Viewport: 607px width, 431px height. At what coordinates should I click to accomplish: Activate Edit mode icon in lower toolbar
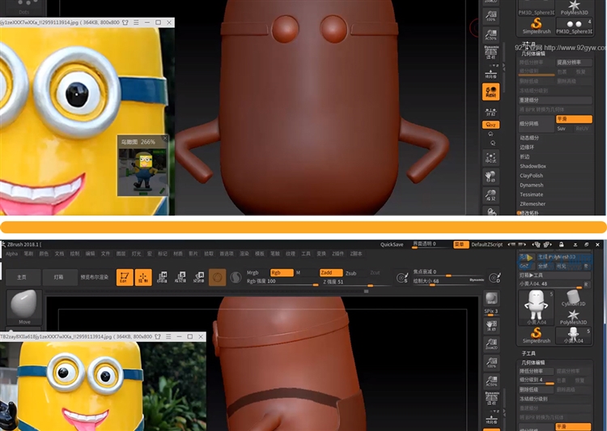pyautogui.click(x=125, y=277)
